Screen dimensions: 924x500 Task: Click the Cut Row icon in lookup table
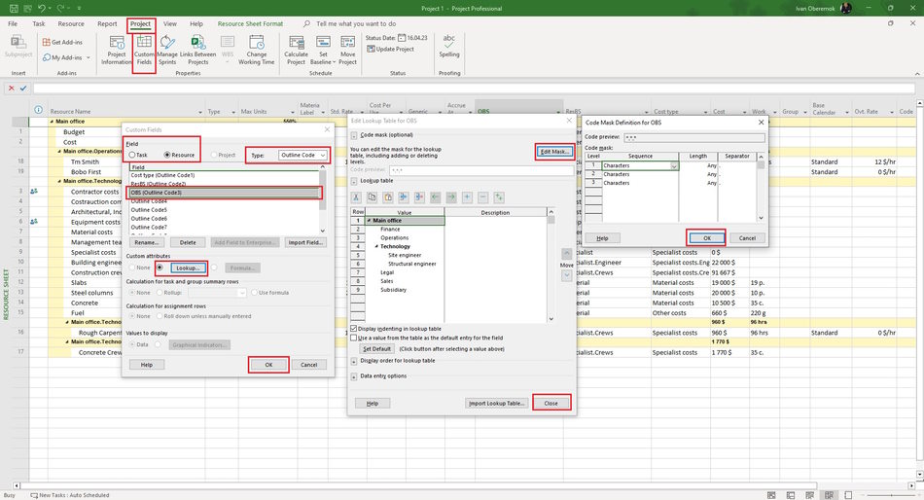point(356,196)
